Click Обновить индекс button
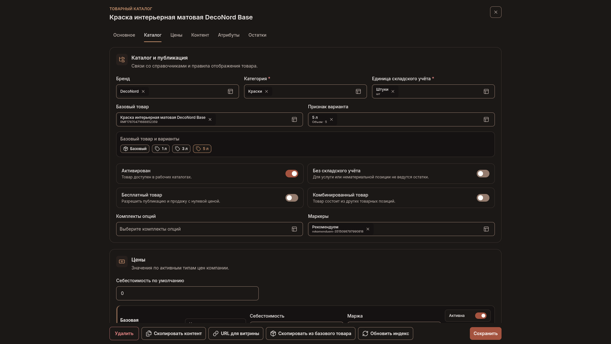The width and height of the screenshot is (611, 344). tap(385, 333)
